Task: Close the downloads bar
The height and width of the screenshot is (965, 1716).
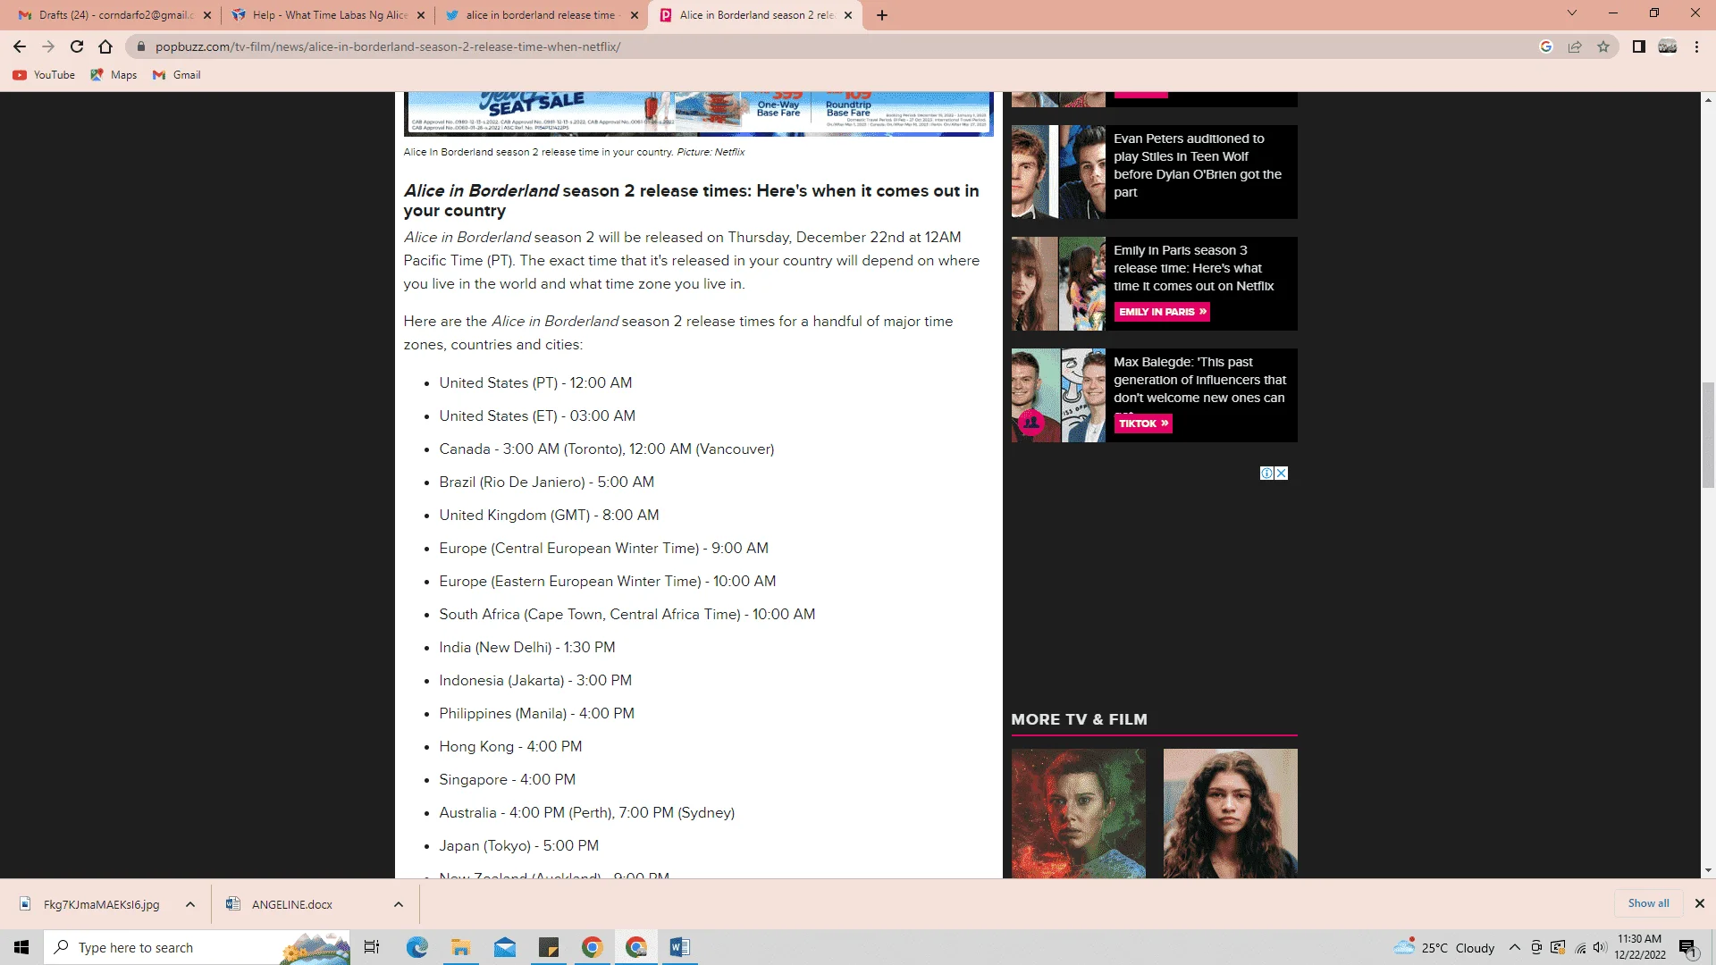Action: coord(1700,903)
